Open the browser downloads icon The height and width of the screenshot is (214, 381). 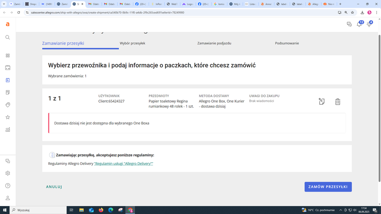click(362, 12)
